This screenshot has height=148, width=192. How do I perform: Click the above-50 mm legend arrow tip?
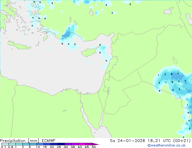(96, 144)
